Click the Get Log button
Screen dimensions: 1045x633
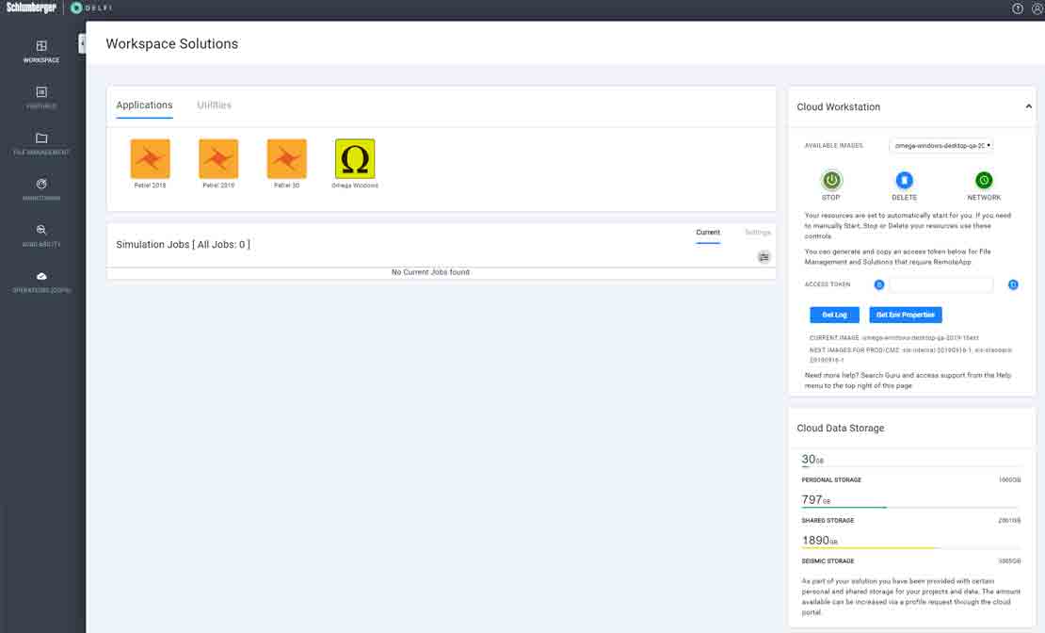pyautogui.click(x=834, y=315)
